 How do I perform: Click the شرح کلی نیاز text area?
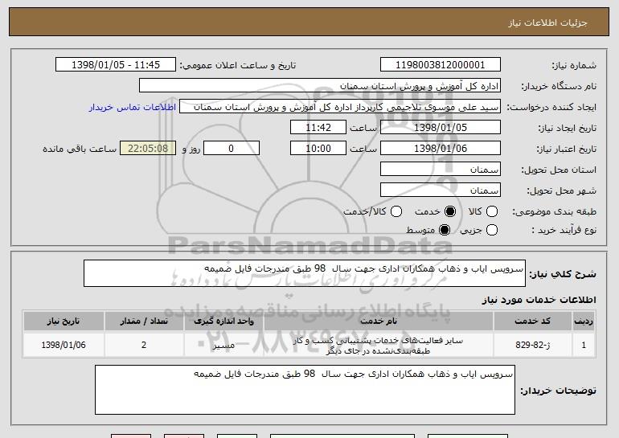[305, 273]
